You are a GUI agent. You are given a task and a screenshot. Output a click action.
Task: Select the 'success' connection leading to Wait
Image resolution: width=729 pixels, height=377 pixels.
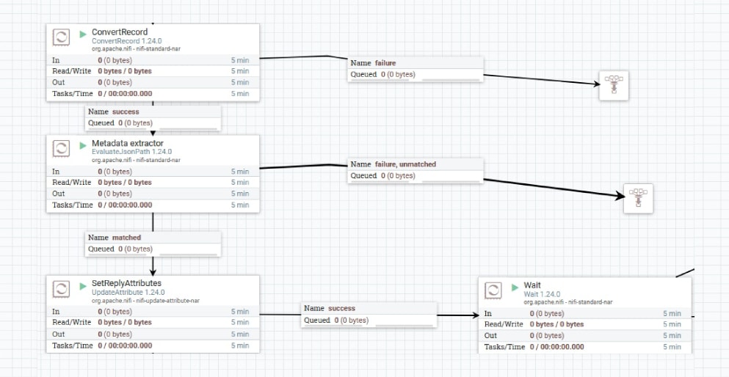click(x=369, y=309)
